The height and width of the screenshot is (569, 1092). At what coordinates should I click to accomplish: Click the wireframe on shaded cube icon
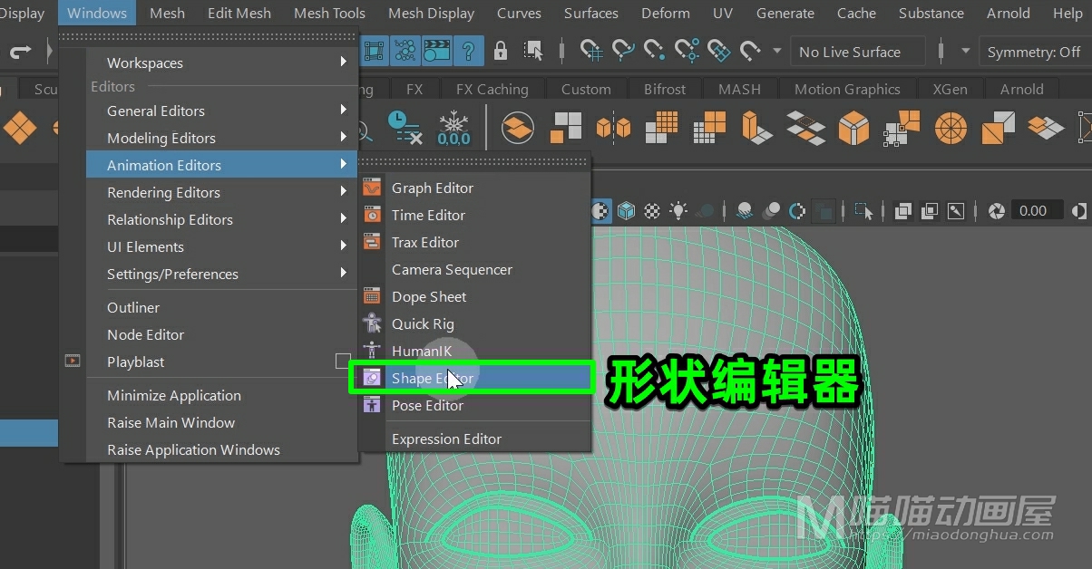click(x=626, y=211)
